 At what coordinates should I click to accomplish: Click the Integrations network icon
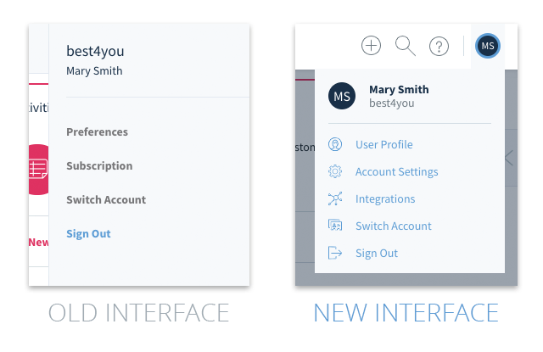coord(335,198)
